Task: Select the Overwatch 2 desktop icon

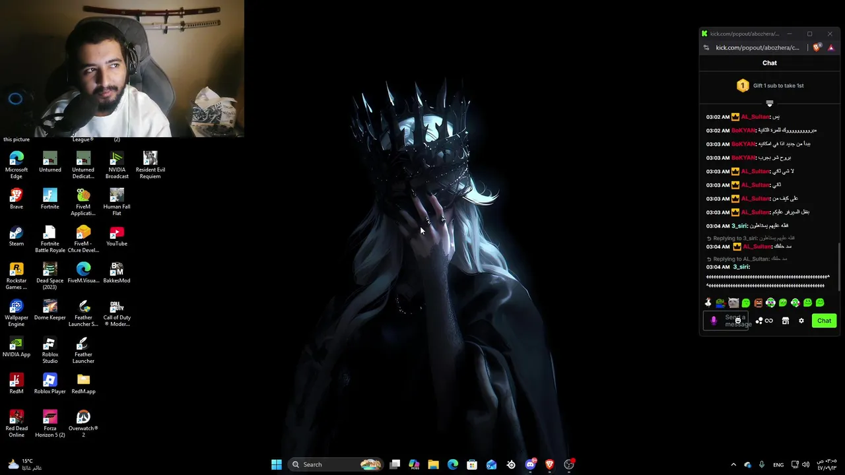Action: click(x=83, y=424)
